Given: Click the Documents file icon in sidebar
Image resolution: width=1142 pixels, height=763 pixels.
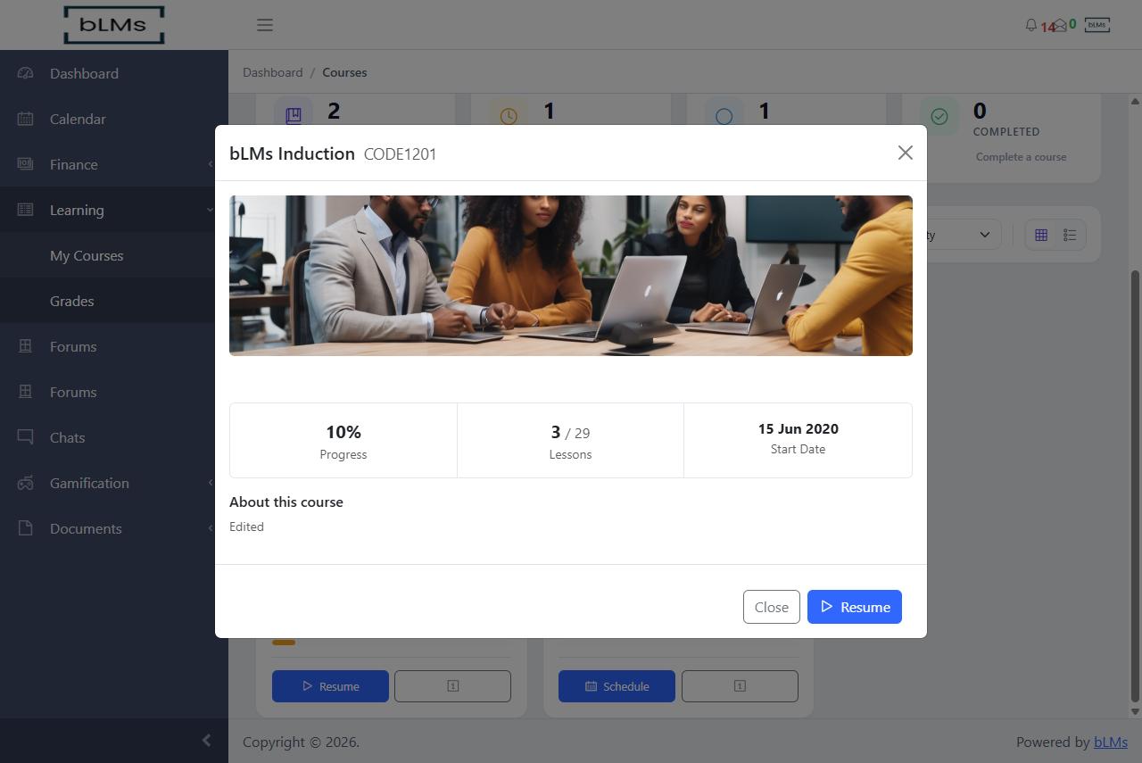Looking at the screenshot, I should click(25, 528).
